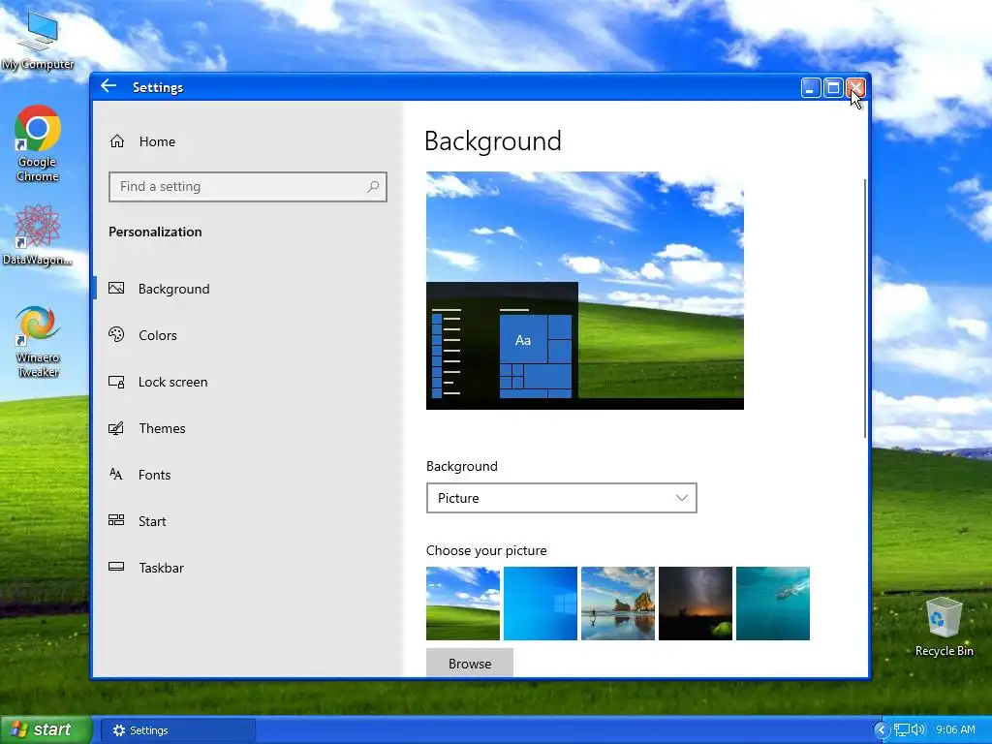This screenshot has height=744, width=992.
Task: Click the Settings taskbar button
Action: pos(178,730)
